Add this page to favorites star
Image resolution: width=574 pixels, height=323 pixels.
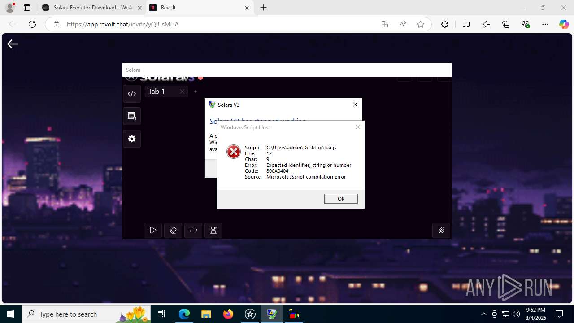click(421, 24)
